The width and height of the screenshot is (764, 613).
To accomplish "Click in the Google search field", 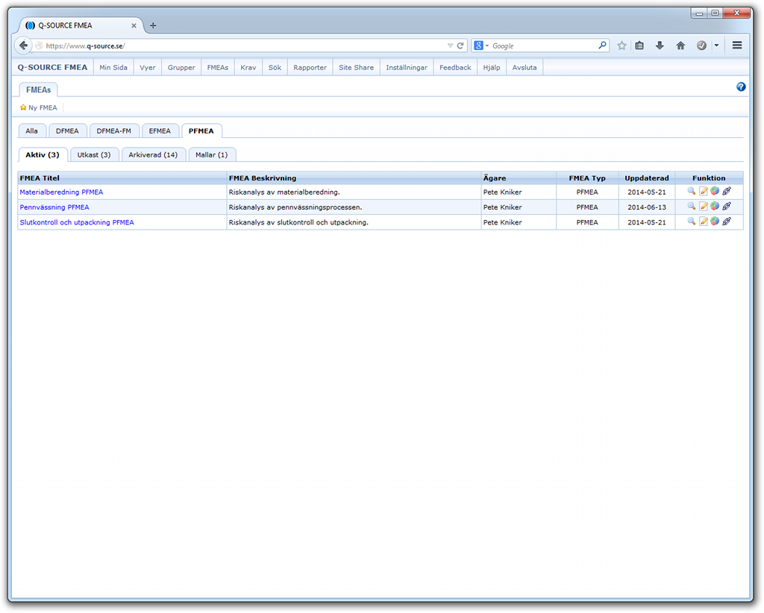I will 543,45.
